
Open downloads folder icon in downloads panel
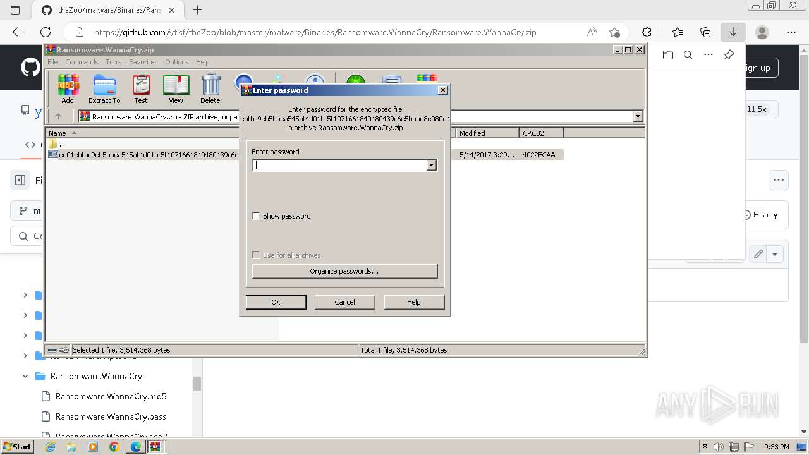pos(668,55)
